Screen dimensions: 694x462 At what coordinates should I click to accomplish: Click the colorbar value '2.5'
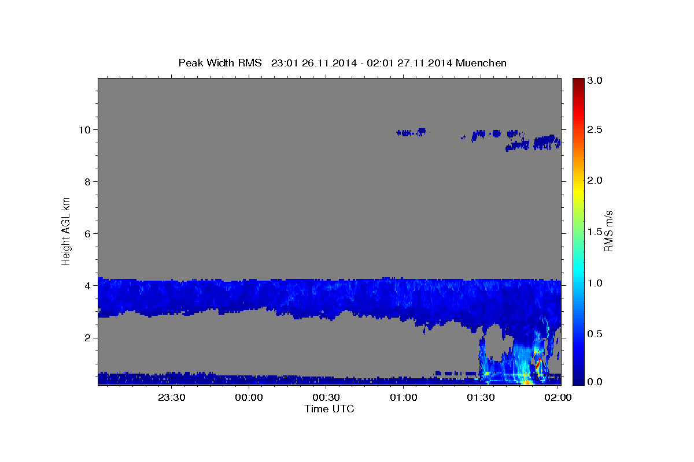pyautogui.click(x=596, y=129)
